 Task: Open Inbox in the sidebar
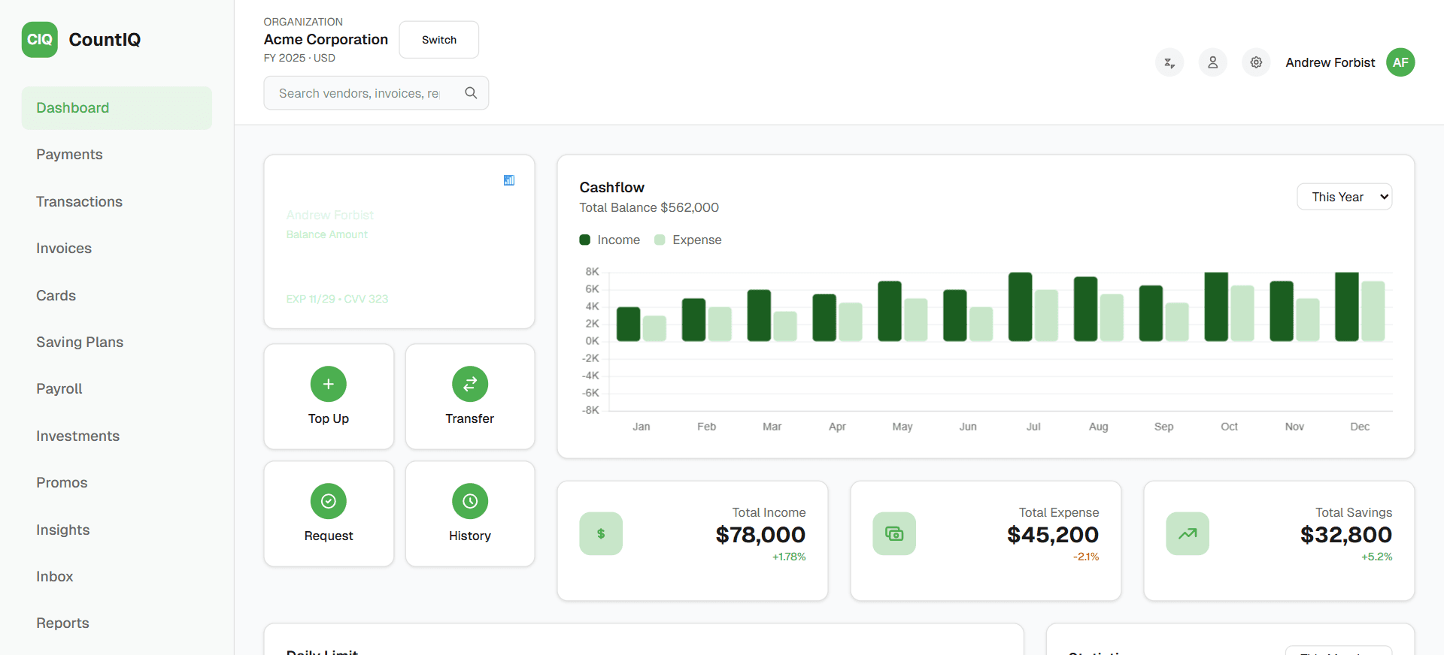click(117, 577)
